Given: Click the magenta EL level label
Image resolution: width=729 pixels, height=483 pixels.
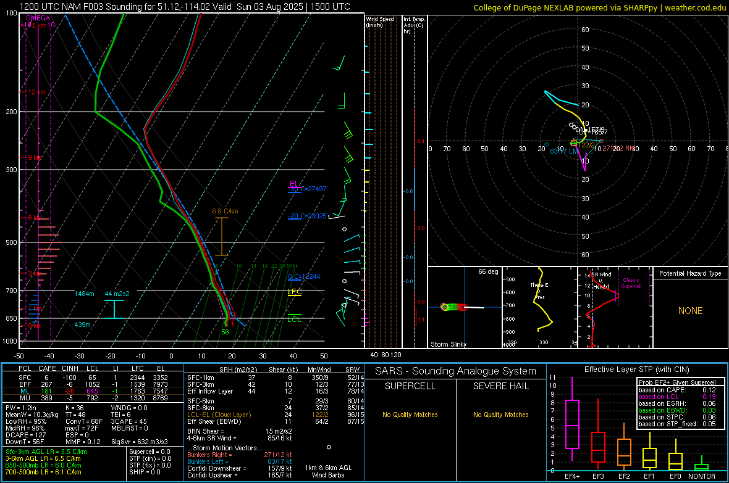Looking at the screenshot, I should click(x=294, y=183).
